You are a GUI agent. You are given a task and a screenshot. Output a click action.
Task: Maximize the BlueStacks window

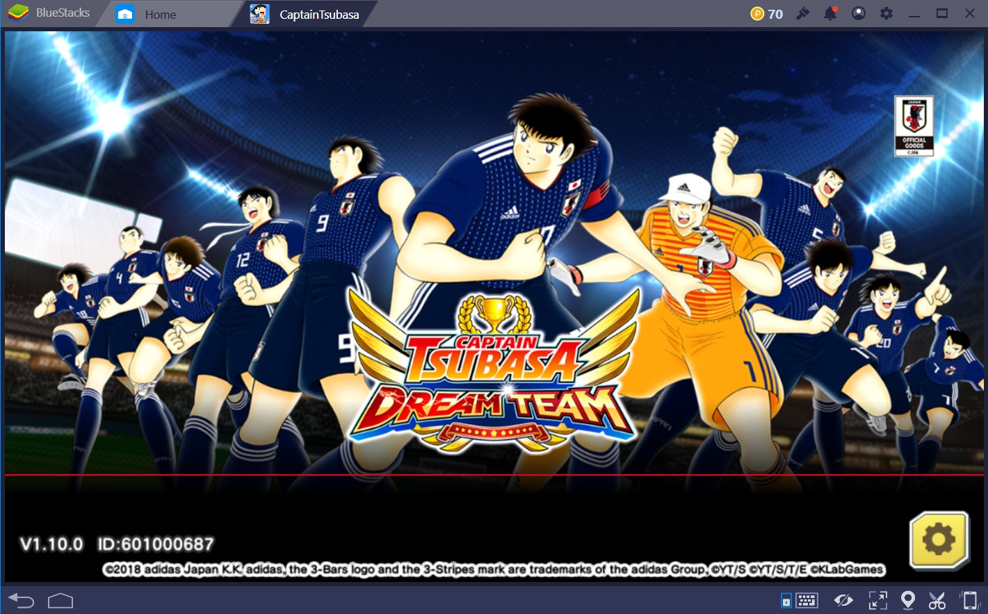(942, 13)
